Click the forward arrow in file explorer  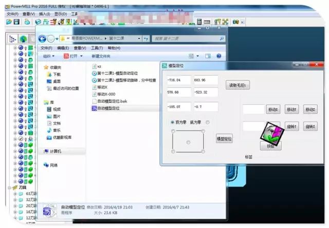[51, 39]
